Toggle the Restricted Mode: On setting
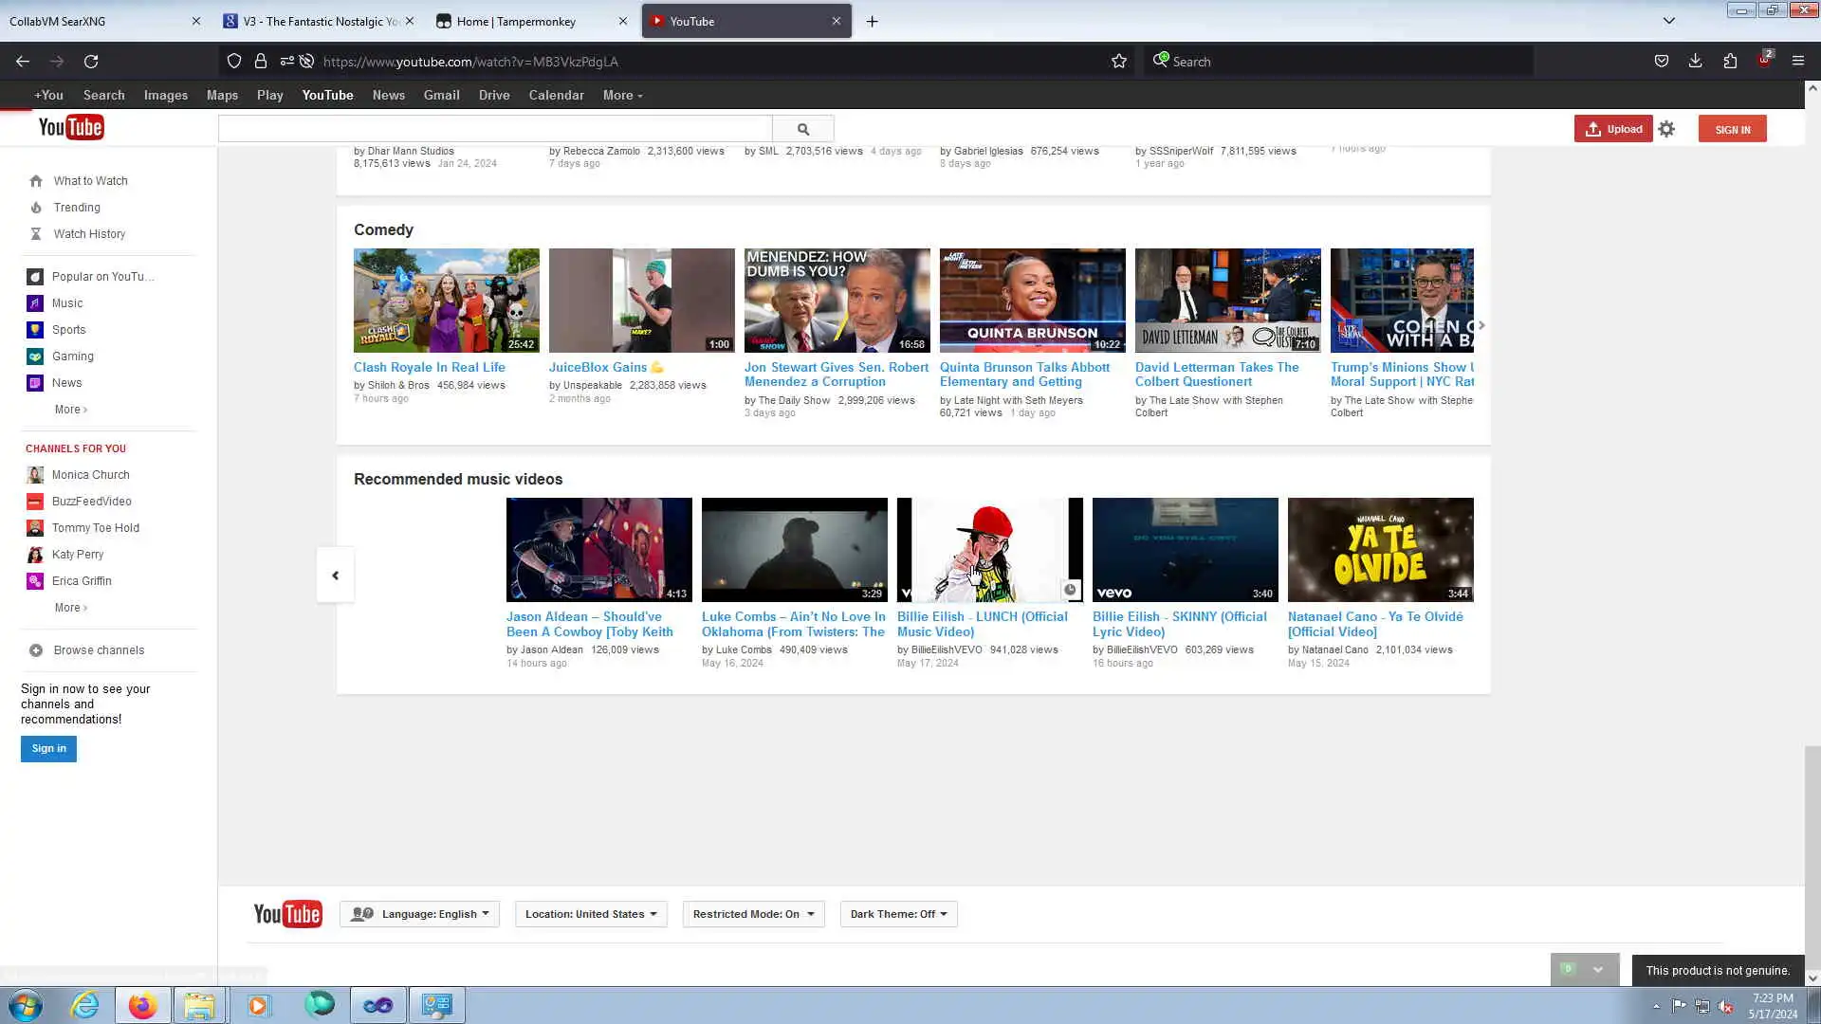The height and width of the screenshot is (1024, 1821). click(x=753, y=914)
